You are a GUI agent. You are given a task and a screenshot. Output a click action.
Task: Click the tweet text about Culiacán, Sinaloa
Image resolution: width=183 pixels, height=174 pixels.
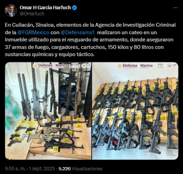pyautogui.click(x=90, y=40)
